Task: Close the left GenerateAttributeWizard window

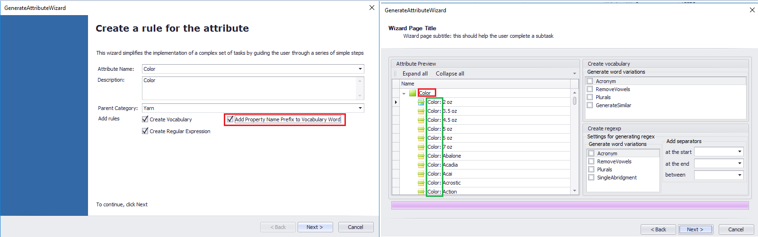Action: point(372,8)
